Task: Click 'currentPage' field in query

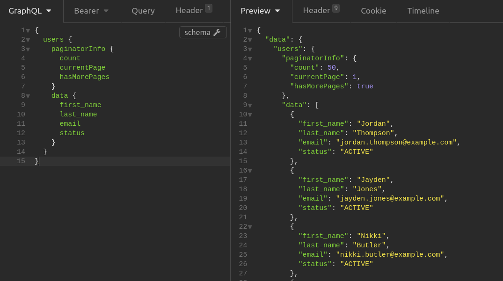Action: (x=82, y=68)
